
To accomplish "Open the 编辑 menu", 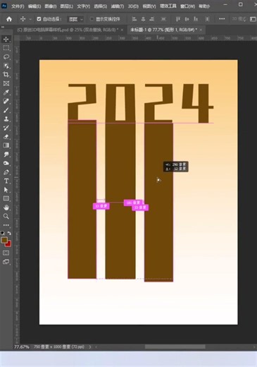I will 35,6.
